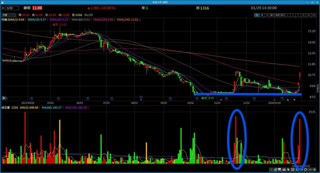Viewport: 320px width, 173px height.
Task: Click the SMA(20) 9.22 indicator label
Action: click(58, 20)
